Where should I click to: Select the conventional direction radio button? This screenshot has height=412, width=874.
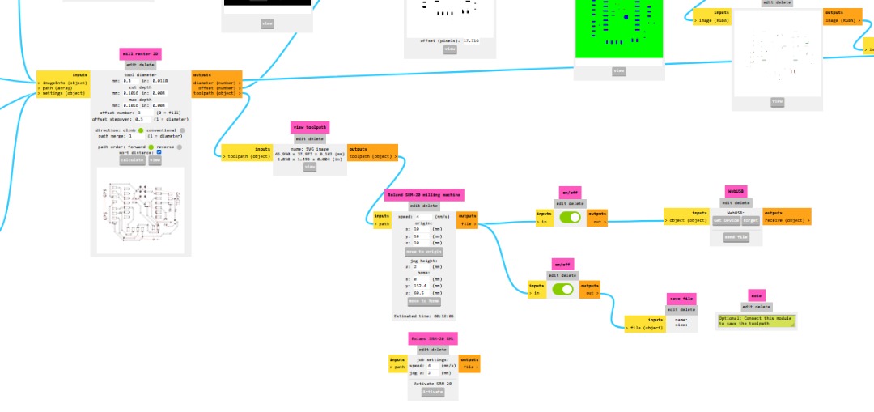tap(182, 130)
